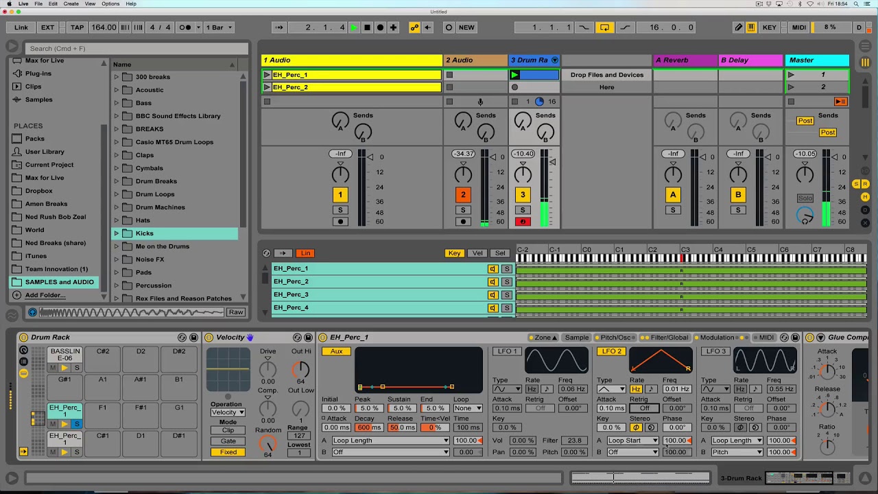Screen dimensions: 878x494
Task: Click the Automation Arm chain icon
Action: [414, 27]
